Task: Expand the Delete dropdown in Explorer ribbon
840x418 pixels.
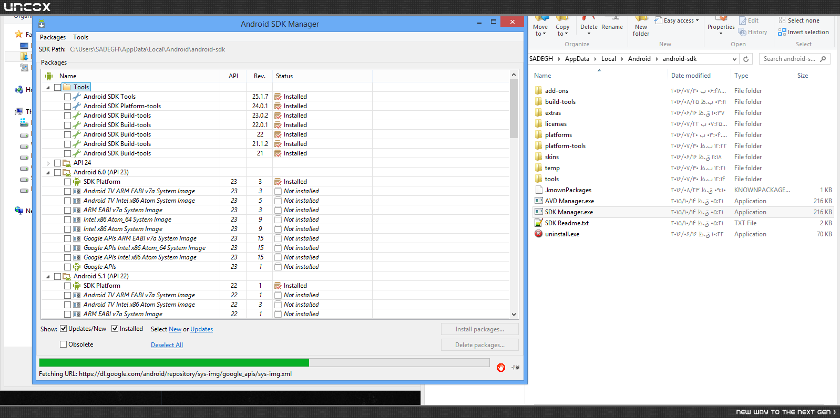Action: (x=589, y=34)
